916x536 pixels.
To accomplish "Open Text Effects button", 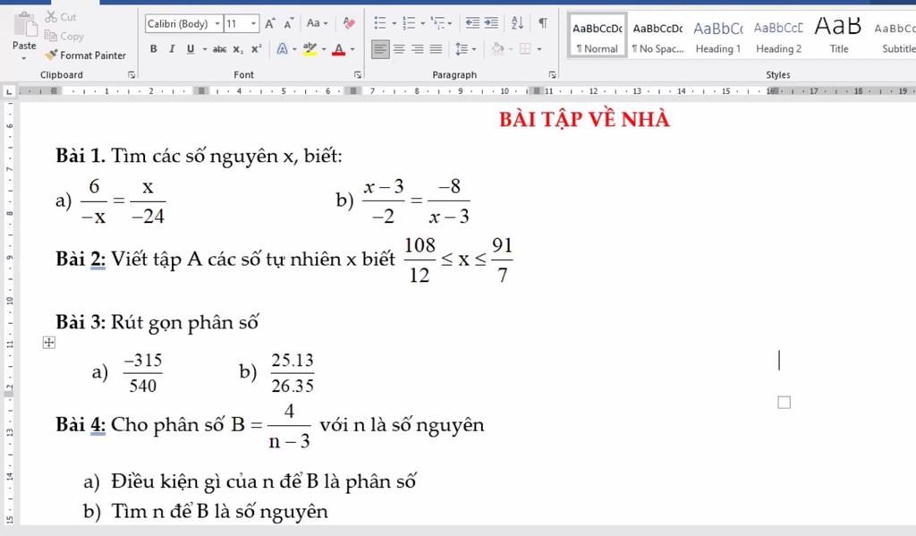I will (x=282, y=49).
